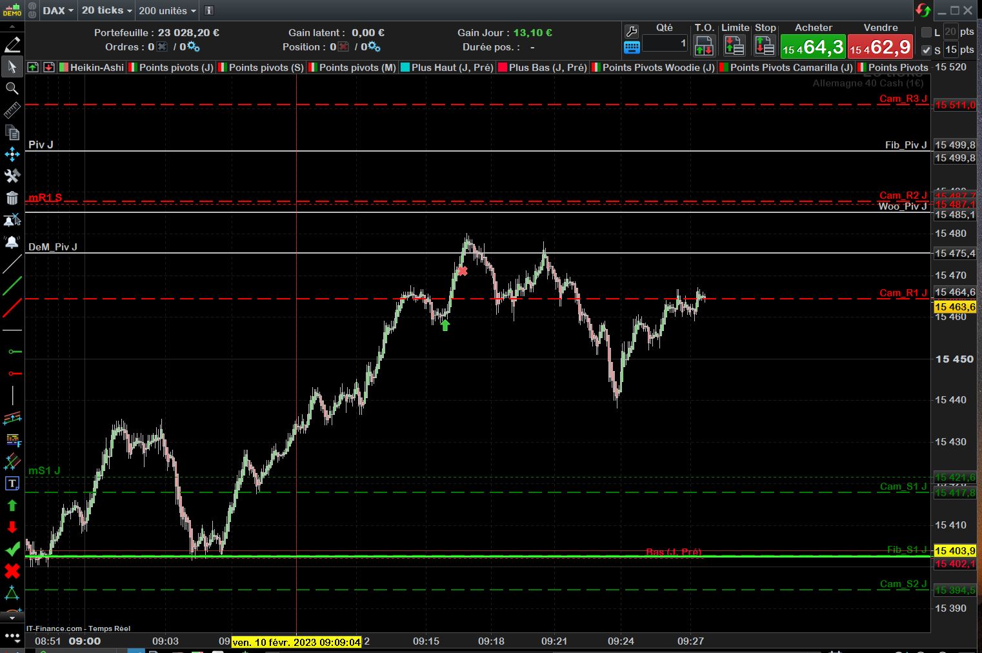The image size is (982, 653).
Task: Click the chain link group icon
Action: tap(32, 10)
